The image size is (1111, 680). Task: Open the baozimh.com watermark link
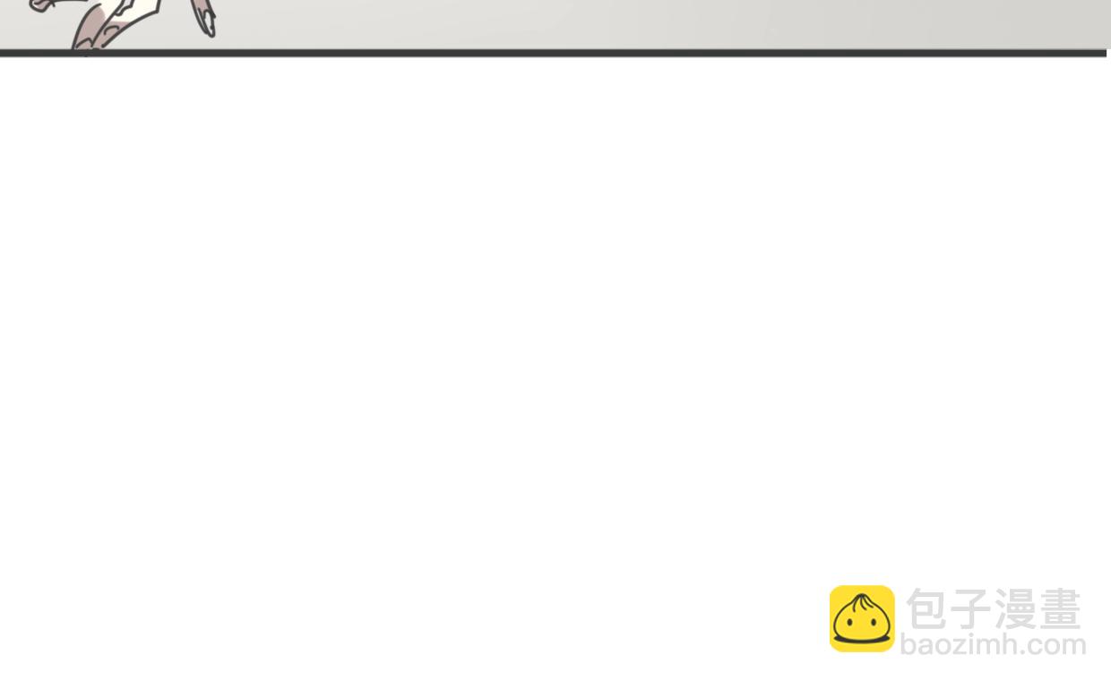(x=993, y=644)
